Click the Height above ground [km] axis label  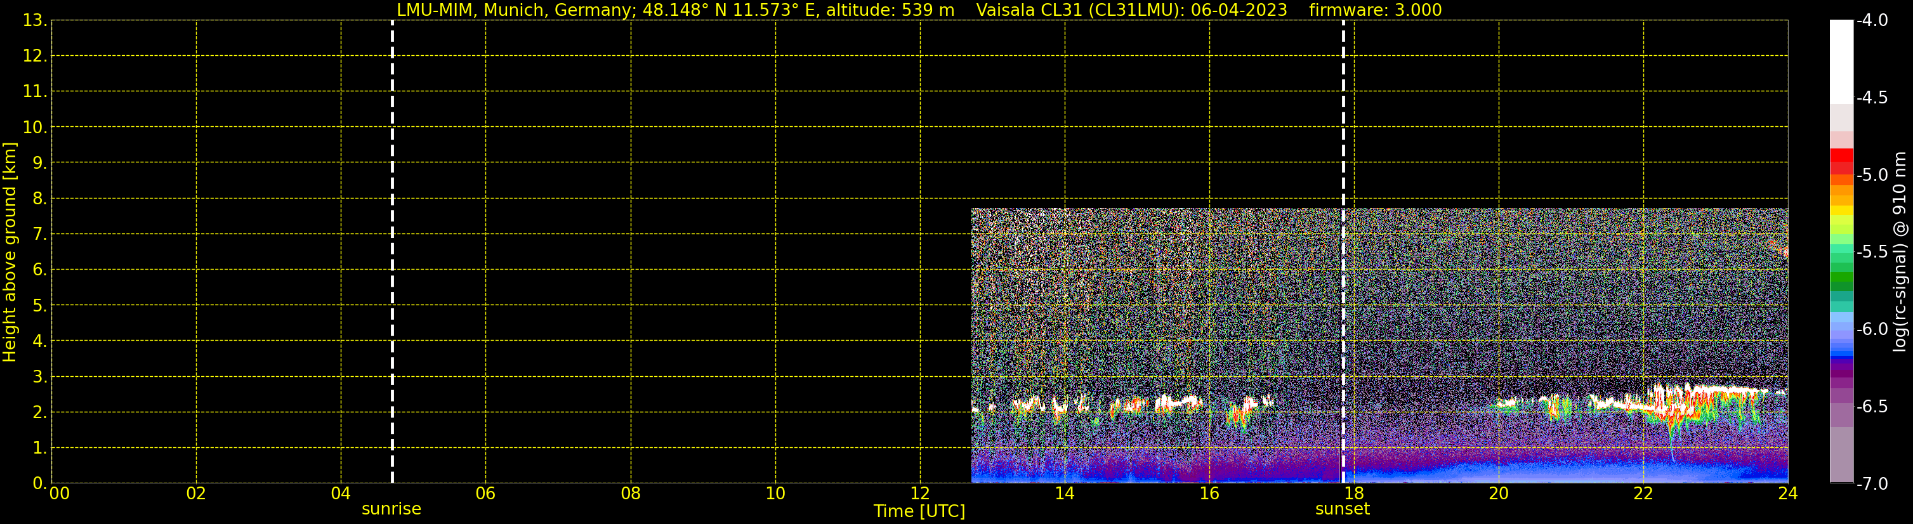point(10,252)
